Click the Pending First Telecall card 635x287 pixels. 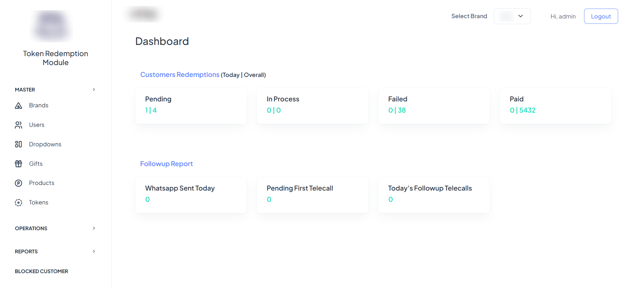pos(312,195)
